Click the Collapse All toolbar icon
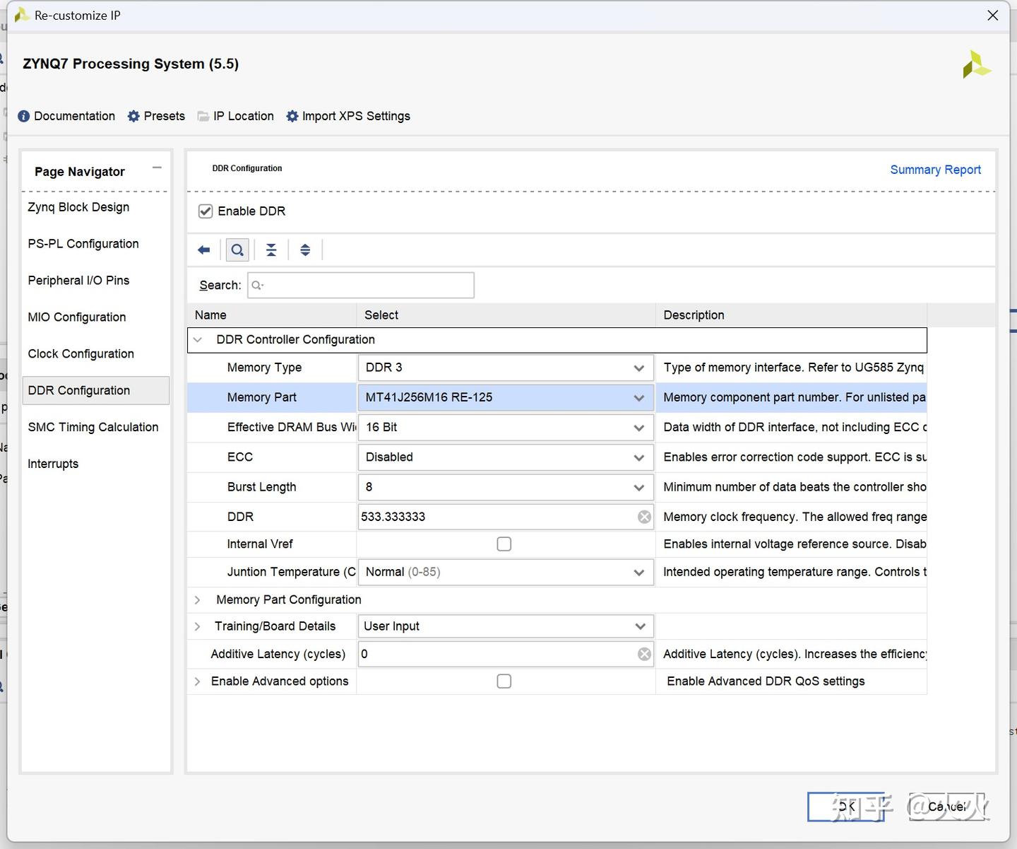 point(271,250)
